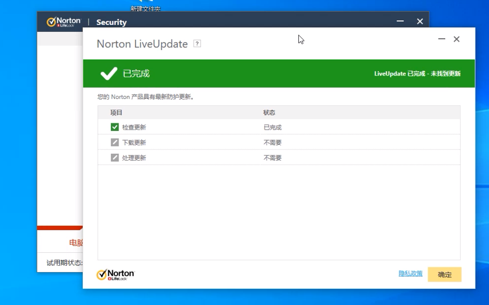The image size is (489, 305).
Task: Click the 已完成 heading in green banner
Action: point(136,73)
